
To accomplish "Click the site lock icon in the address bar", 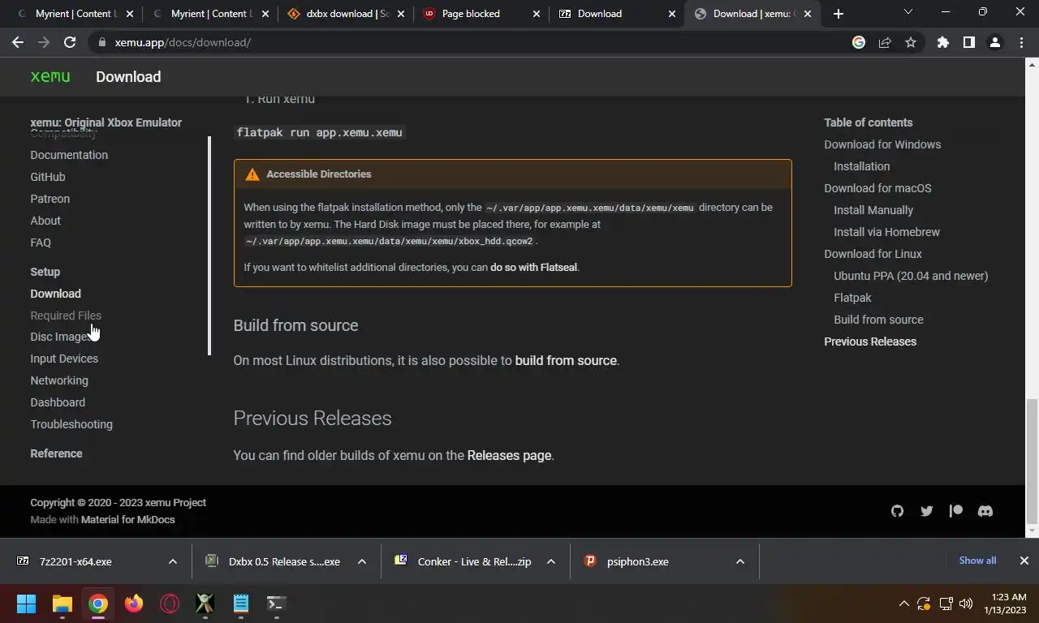I will click(x=101, y=42).
